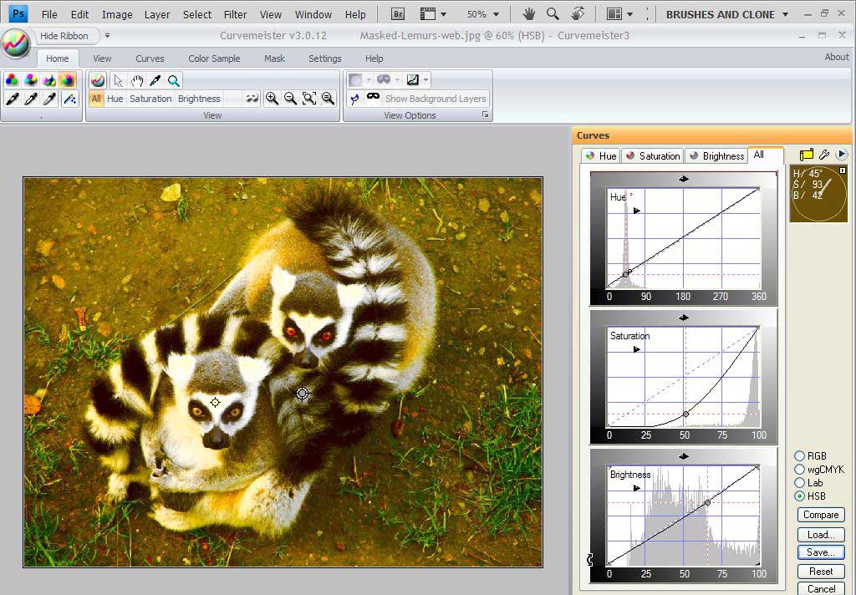Switch to the Mask ribbon tab
The image size is (856, 595).
point(274,58)
